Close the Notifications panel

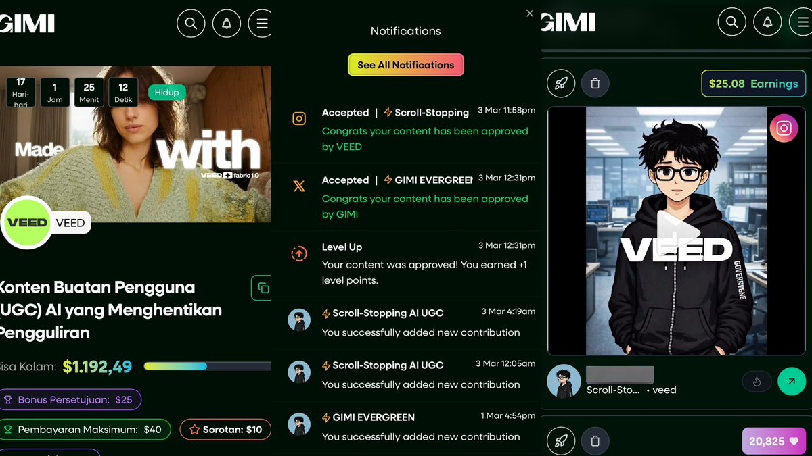[x=530, y=14]
